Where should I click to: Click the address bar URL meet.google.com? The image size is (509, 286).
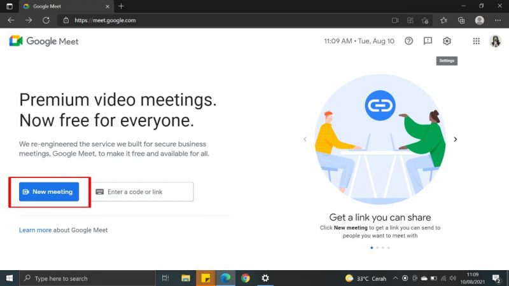(x=105, y=20)
